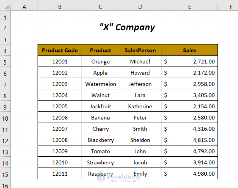Select salesperson Lara cell
This screenshot has height=188, width=238.
click(x=140, y=95)
